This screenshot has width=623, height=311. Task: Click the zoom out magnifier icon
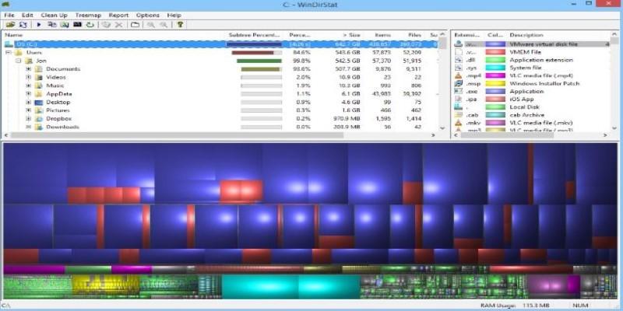[163, 25]
